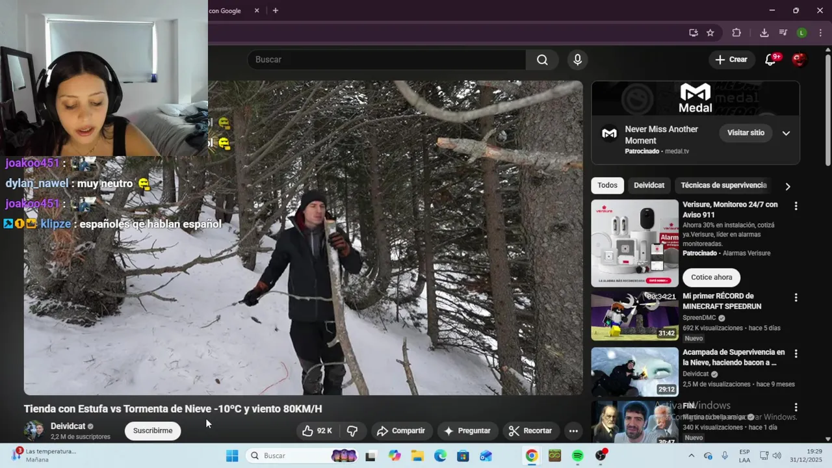832x468 pixels.
Task: Open a new browser tab
Action: (276, 10)
